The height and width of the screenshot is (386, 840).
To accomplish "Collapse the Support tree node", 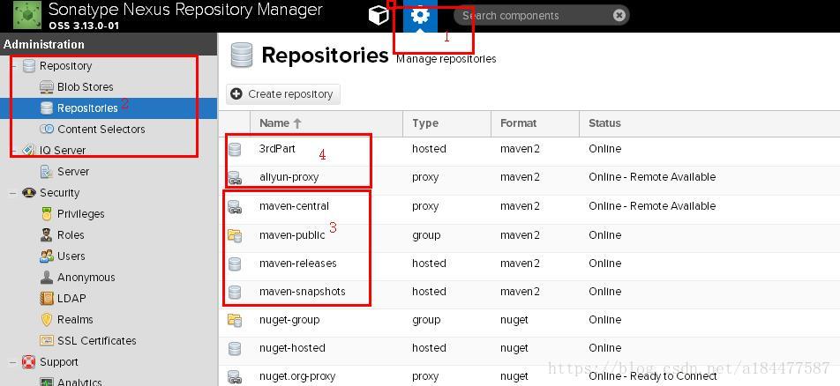I will [x=13, y=362].
